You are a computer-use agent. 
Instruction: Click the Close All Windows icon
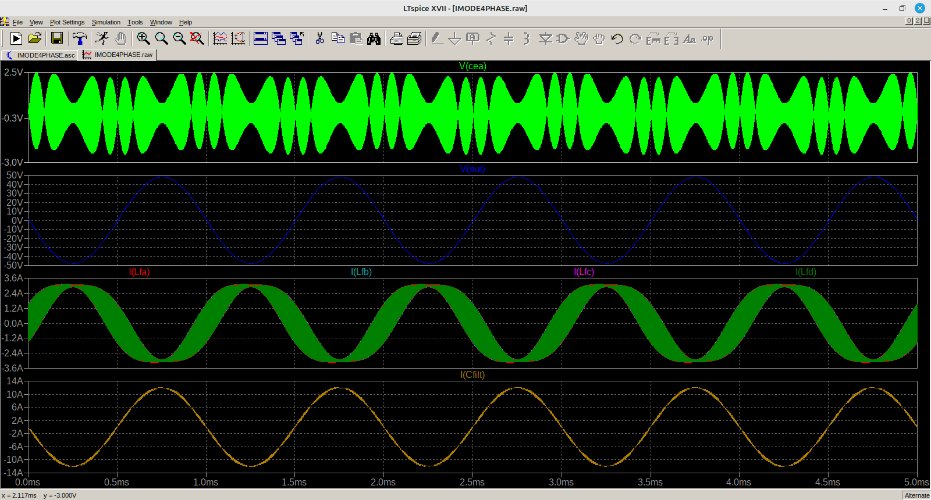[x=297, y=38]
